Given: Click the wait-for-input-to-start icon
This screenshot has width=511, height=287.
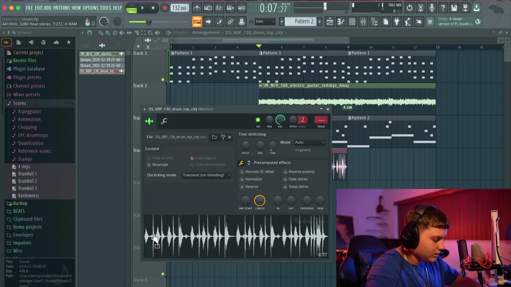Looking at the screenshot, I should [x=208, y=8].
